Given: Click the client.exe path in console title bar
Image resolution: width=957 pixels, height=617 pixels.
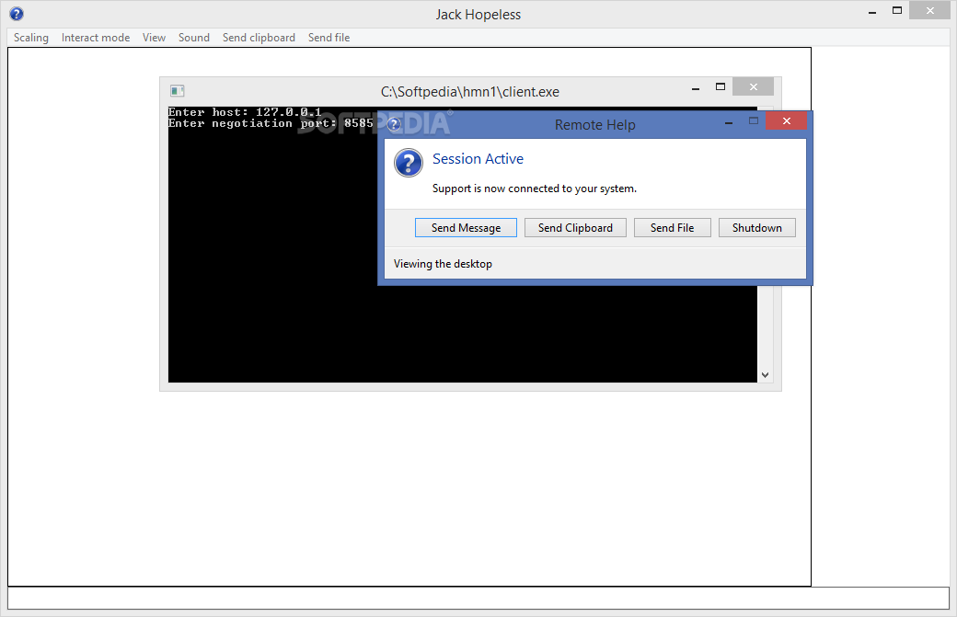Looking at the screenshot, I should click(470, 91).
